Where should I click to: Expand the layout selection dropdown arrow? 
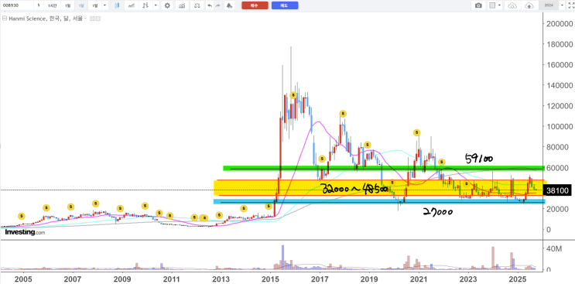pyautogui.click(x=500, y=5)
